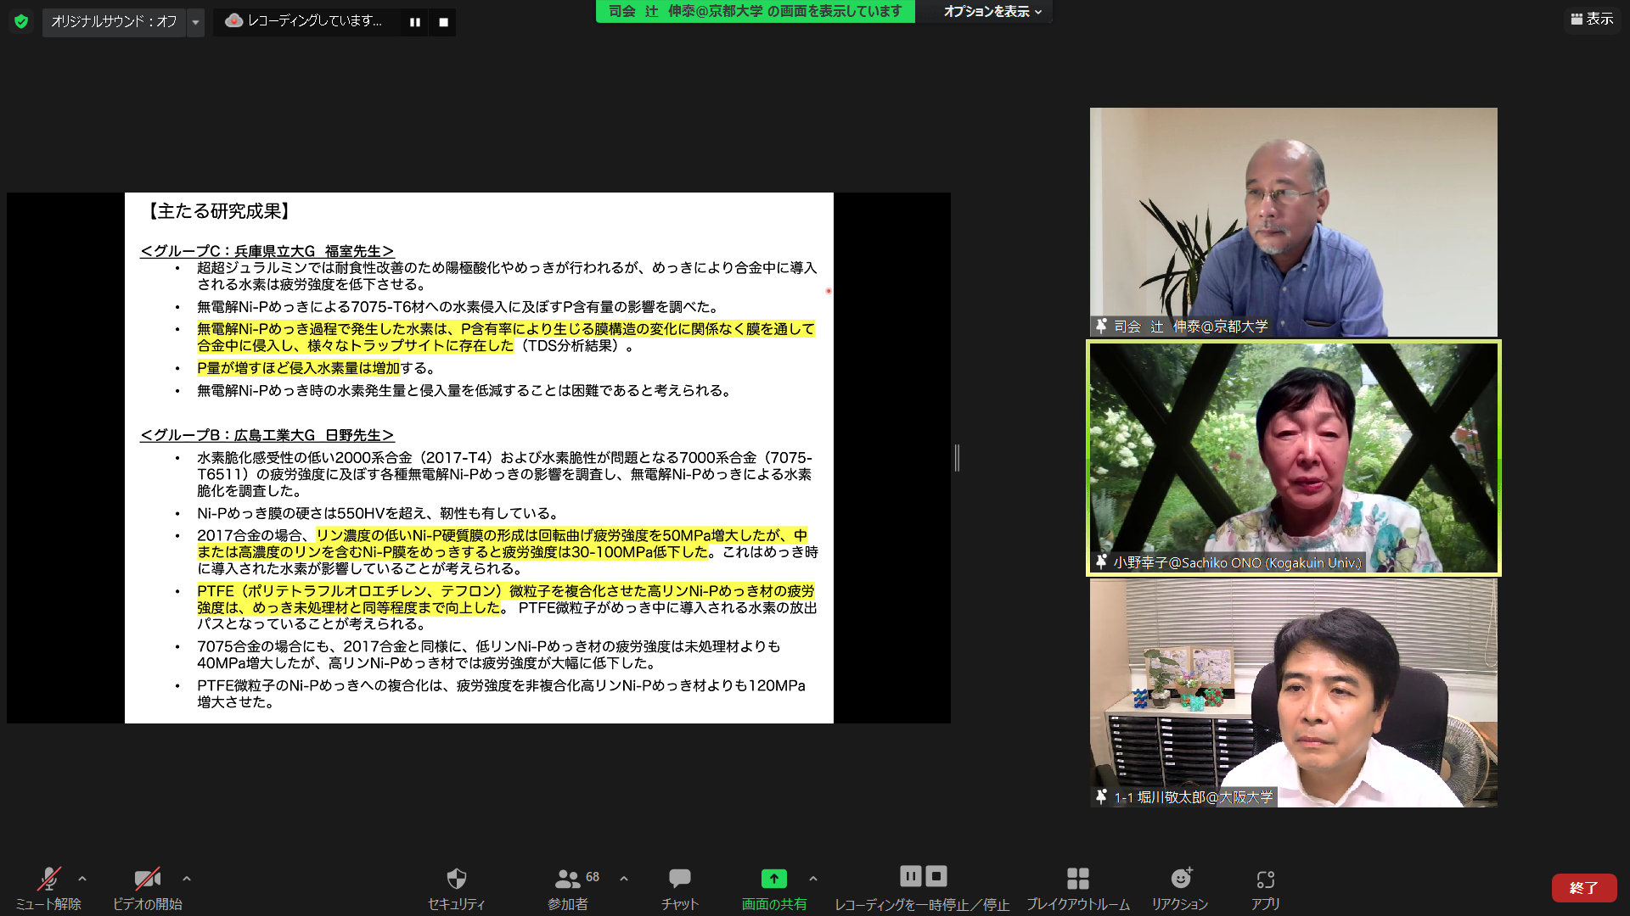
Task: Expand video settings caret beside camera
Action: (x=187, y=879)
